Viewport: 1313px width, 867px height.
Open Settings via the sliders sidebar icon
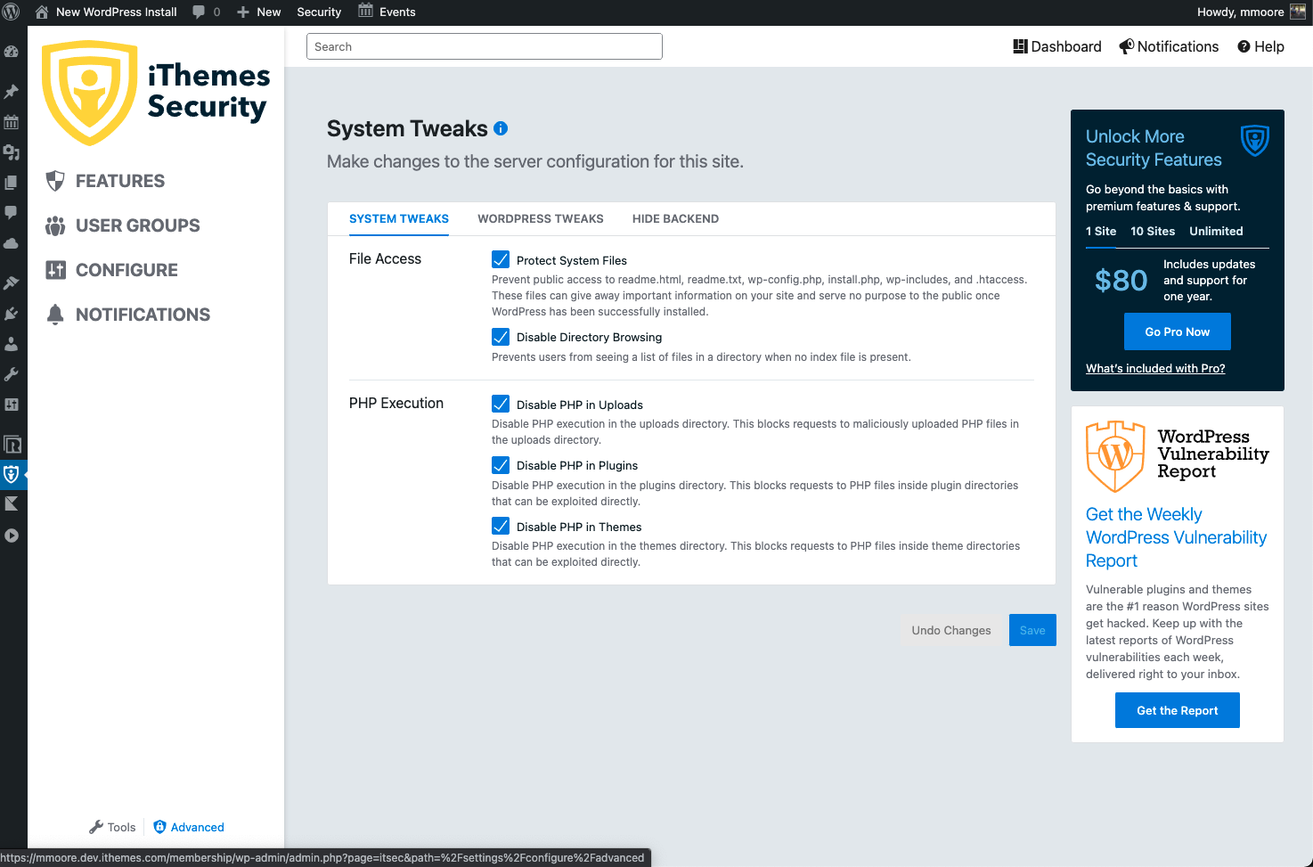tap(12, 405)
